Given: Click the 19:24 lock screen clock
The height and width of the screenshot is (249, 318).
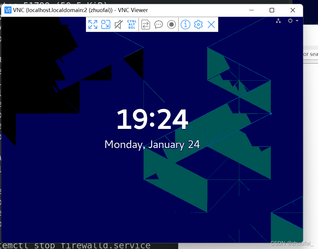Looking at the screenshot, I should 152,119.
